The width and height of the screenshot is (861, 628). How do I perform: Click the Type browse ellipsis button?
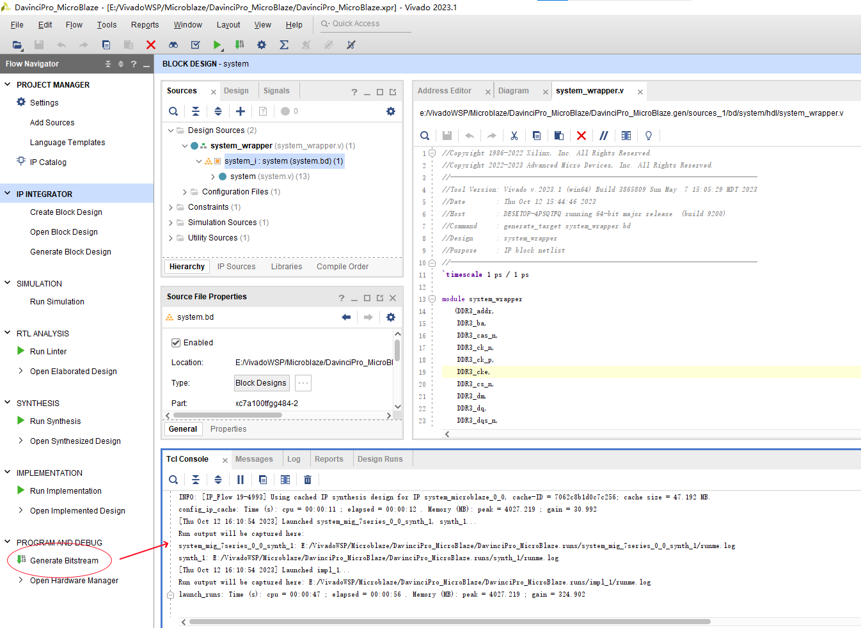click(x=303, y=383)
